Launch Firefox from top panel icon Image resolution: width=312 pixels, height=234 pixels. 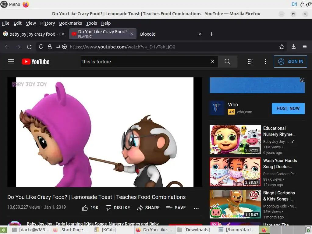[26, 4]
